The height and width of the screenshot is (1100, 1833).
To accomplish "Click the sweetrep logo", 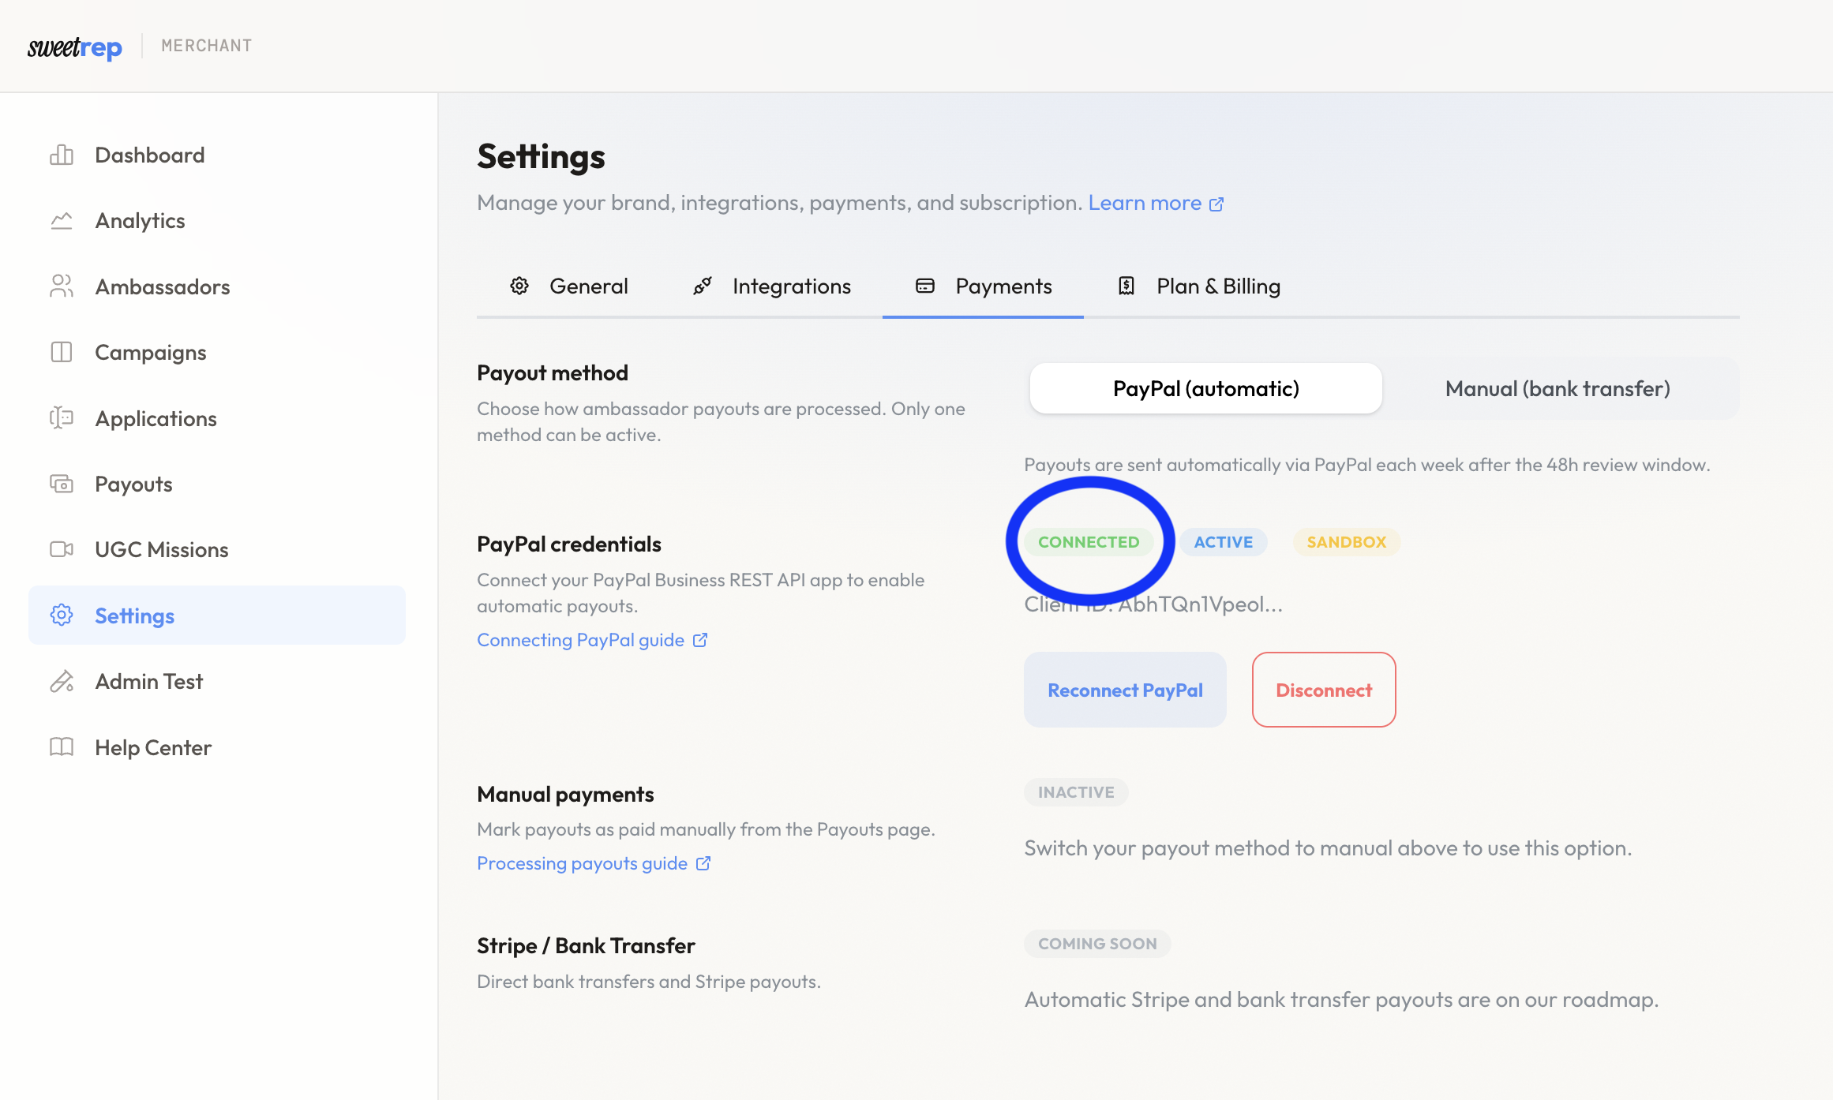I will pos(75,47).
